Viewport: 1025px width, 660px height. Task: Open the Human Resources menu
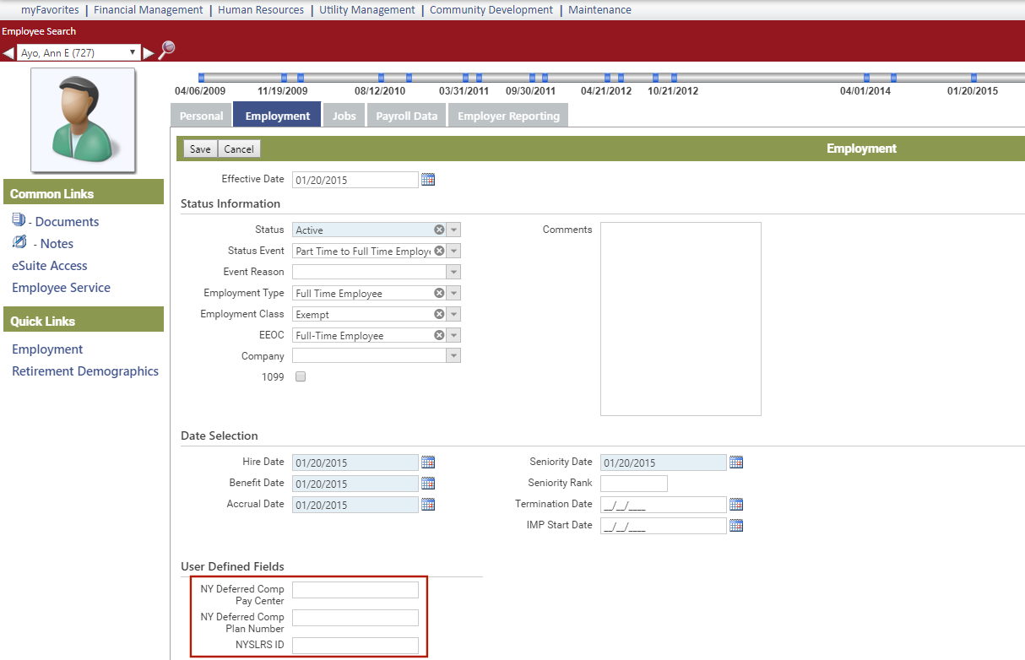(x=261, y=10)
